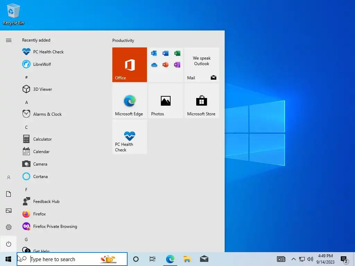Open Settings gear in Start sidebar
Image resolution: width=355 pixels, height=266 pixels.
pos(9,227)
